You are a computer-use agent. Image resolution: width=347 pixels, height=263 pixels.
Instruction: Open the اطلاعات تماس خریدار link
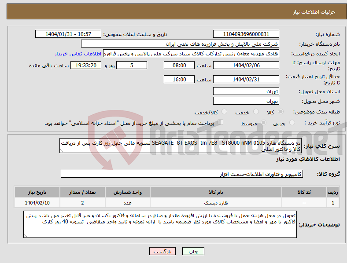click(78, 54)
